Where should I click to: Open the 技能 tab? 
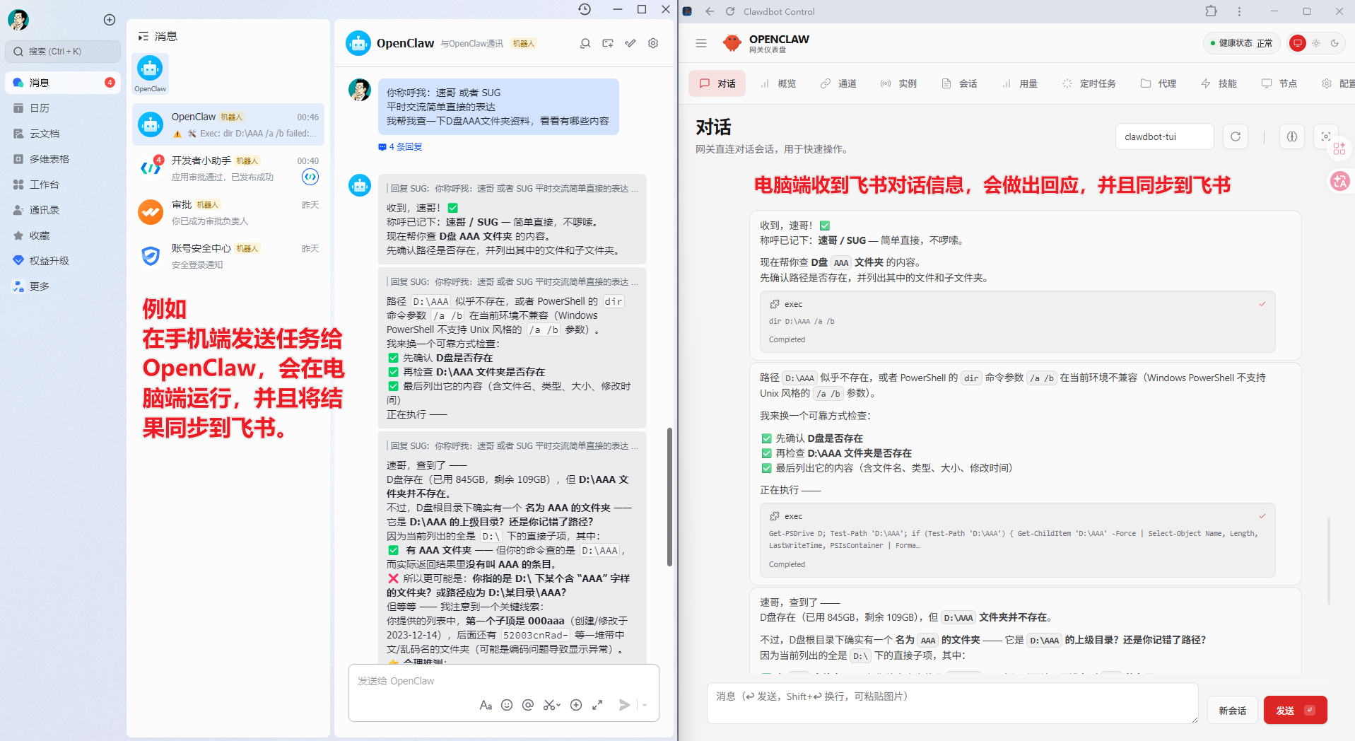[x=1219, y=83]
